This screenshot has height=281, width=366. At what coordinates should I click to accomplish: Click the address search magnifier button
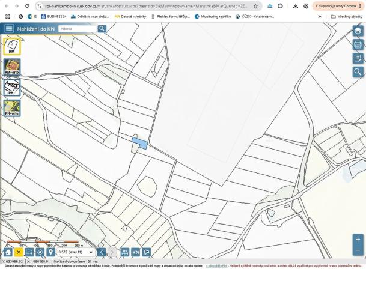click(102, 28)
